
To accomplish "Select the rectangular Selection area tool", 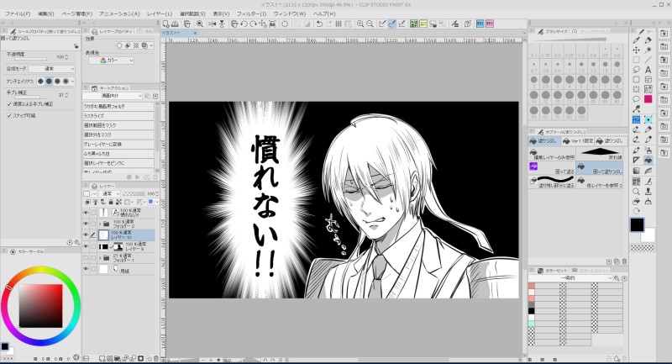I will tap(637, 60).
